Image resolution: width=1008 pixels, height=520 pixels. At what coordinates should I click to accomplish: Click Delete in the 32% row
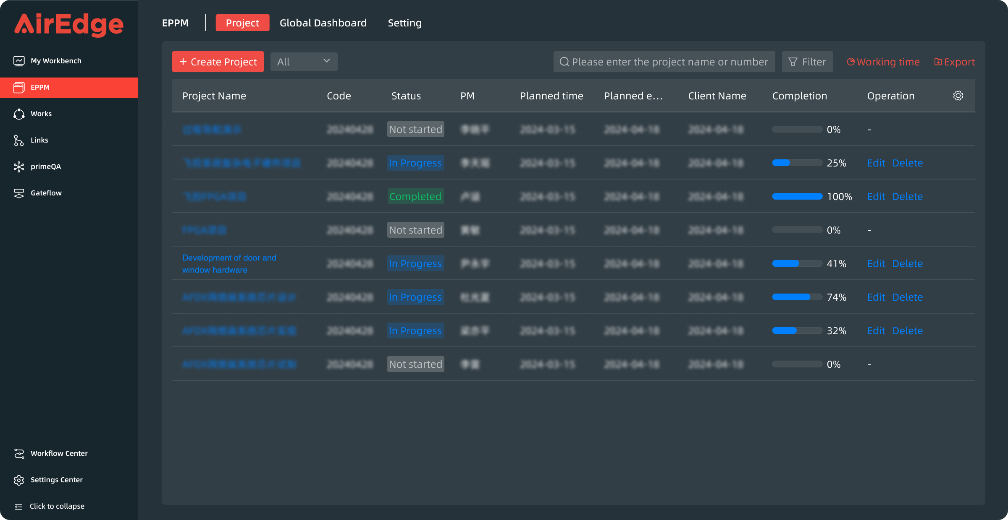(908, 330)
